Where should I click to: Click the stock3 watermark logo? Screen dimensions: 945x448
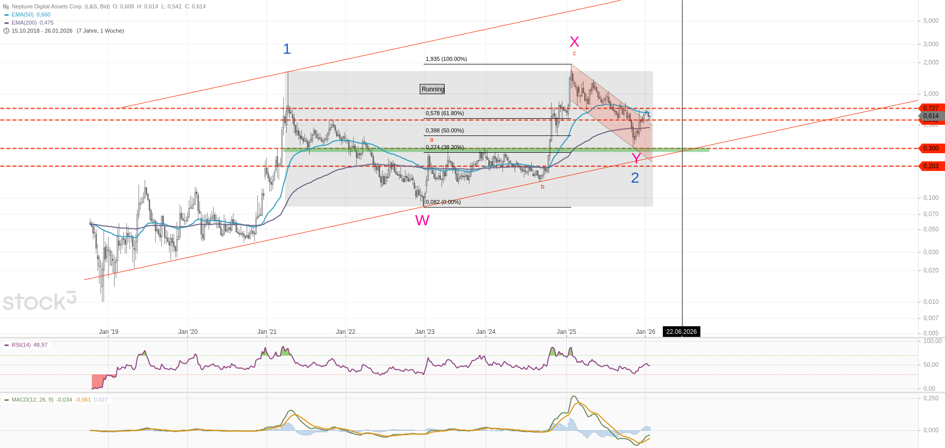[40, 301]
